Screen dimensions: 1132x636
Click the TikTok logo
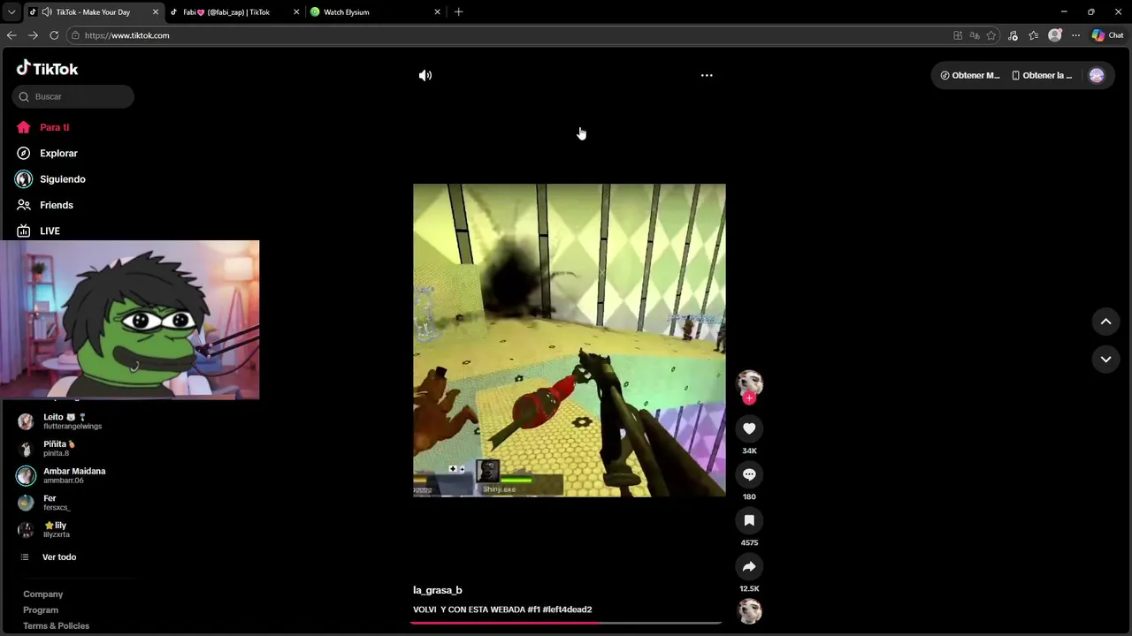click(48, 68)
